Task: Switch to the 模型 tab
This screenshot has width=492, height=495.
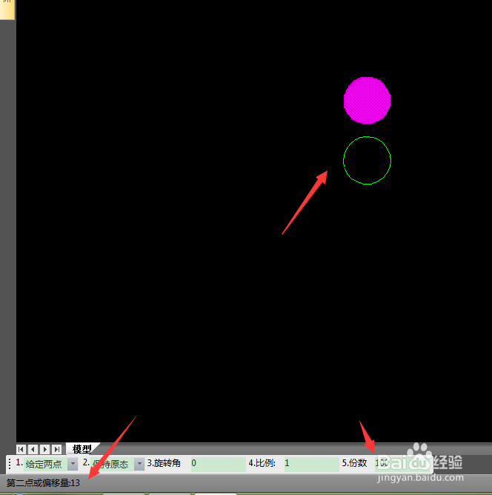Action: point(82,448)
